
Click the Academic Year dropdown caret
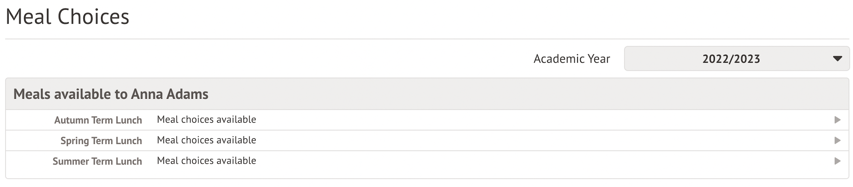[837, 59]
